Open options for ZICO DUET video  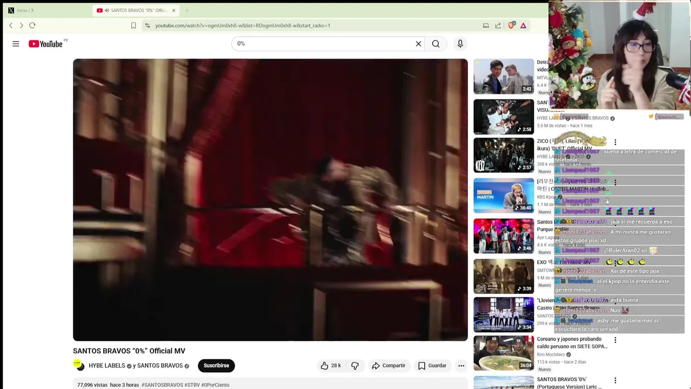pos(615,142)
